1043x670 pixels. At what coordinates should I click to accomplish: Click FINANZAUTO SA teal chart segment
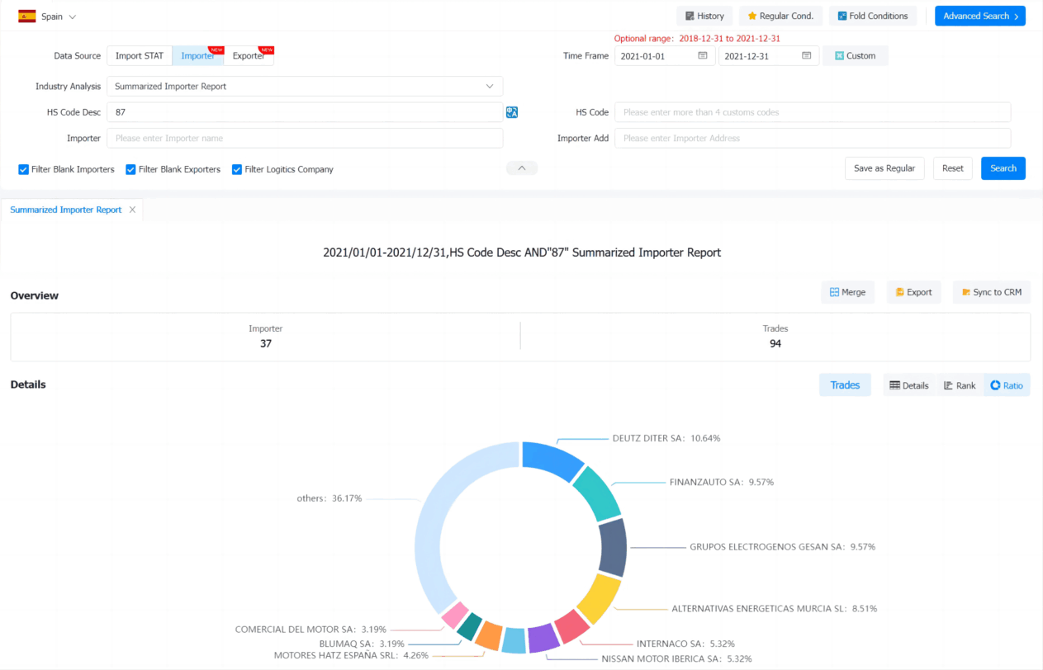click(x=597, y=494)
